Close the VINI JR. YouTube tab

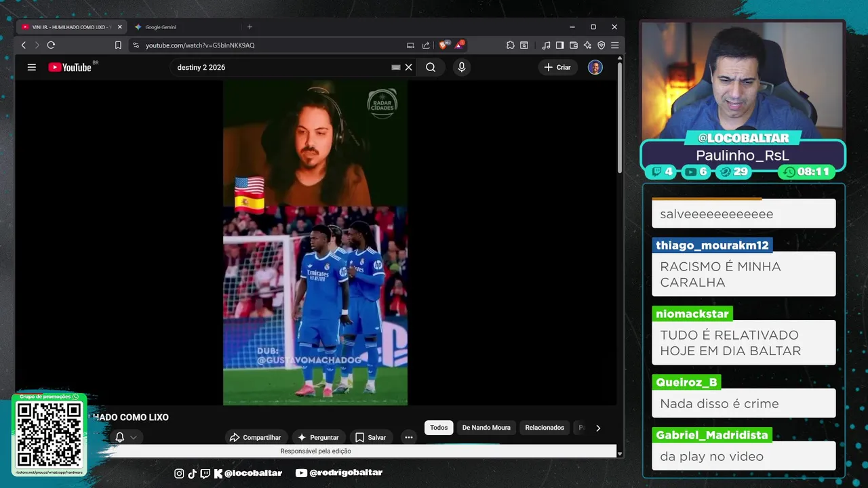pos(120,27)
